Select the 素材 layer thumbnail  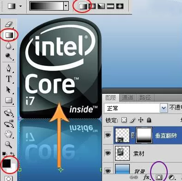coord(122,153)
